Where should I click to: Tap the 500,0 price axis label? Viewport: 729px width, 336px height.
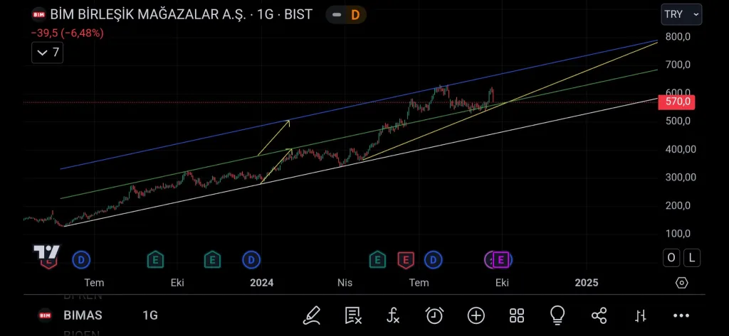click(678, 121)
